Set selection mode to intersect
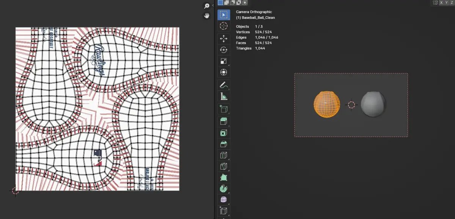Viewport: 455px width, 219px height. pos(245,3)
